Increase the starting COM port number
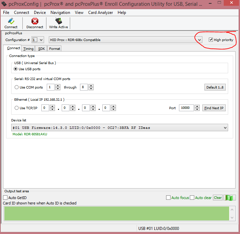The height and width of the screenshot is (234, 240). pyautogui.click(x=58, y=86)
